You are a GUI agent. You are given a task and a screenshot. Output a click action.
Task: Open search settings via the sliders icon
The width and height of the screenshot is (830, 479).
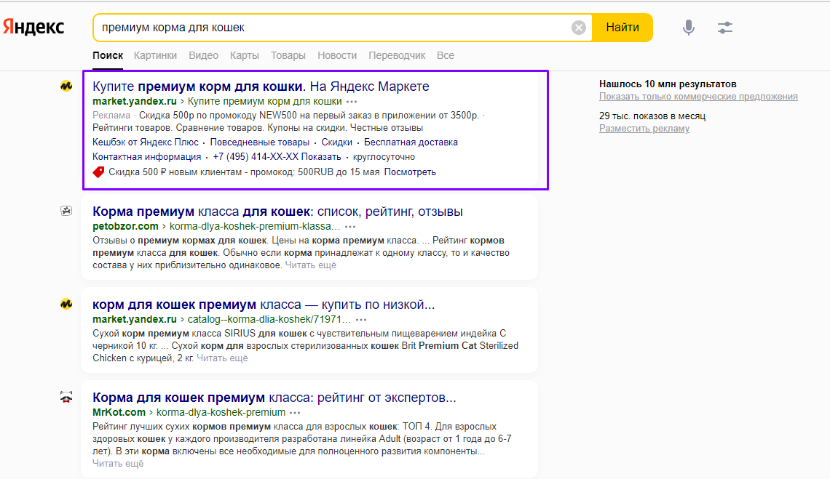coord(725,26)
